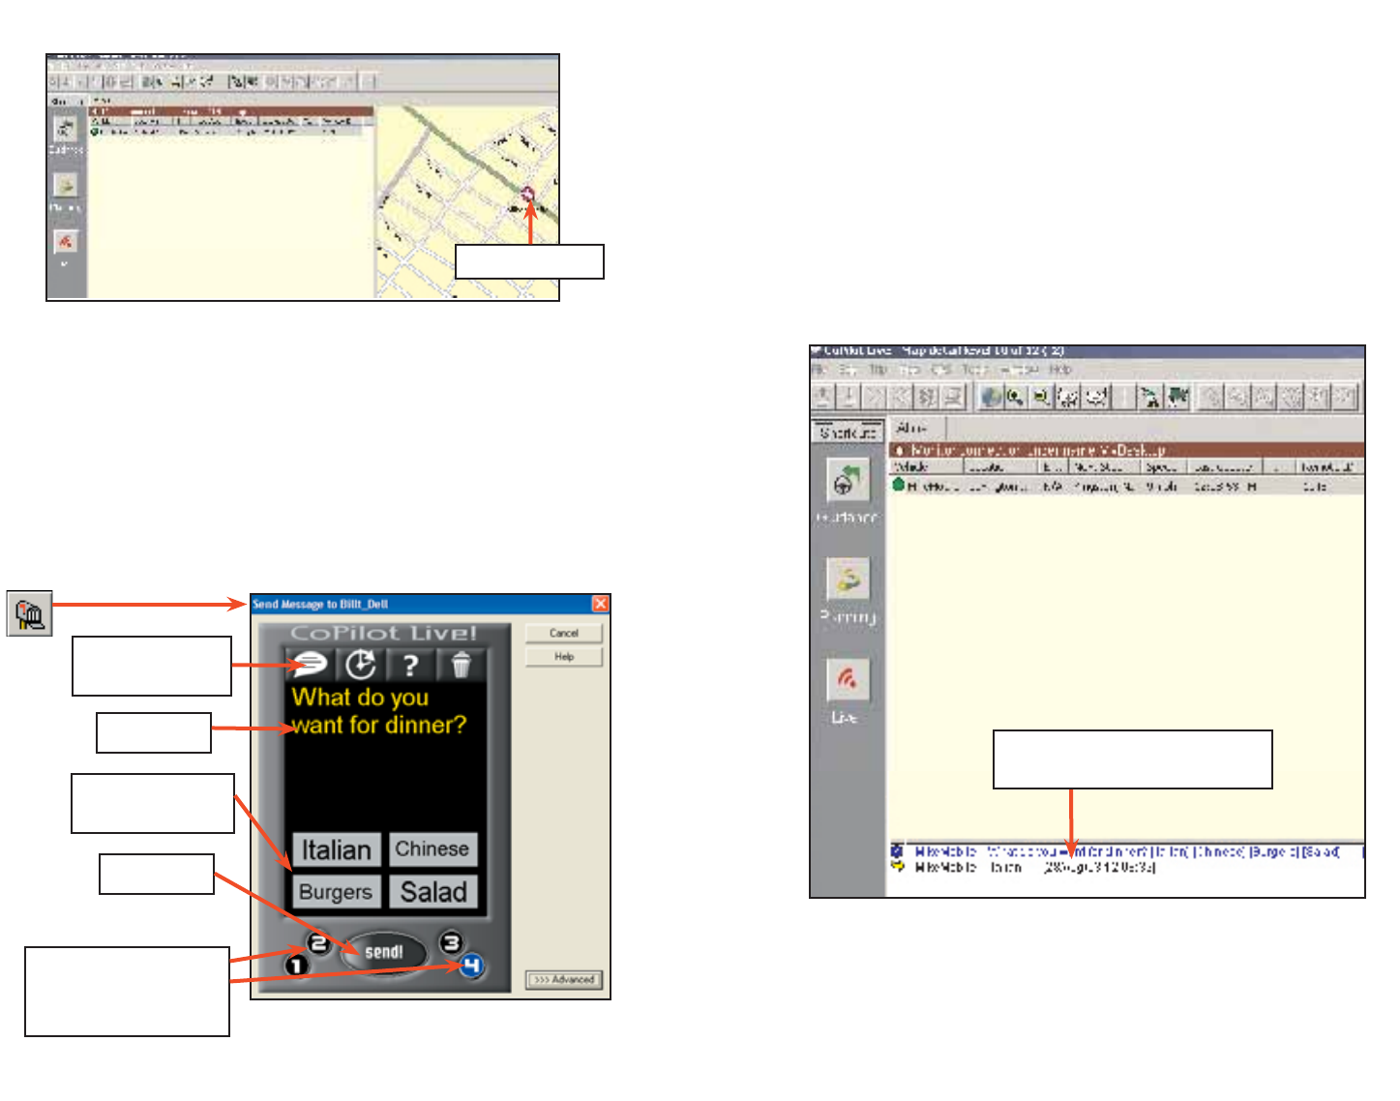Viewport: 1400px width, 1101px height.
Task: Open the Help menu in CoPilot Live
Action: click(1061, 370)
